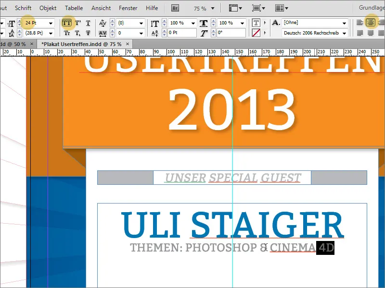Image resolution: width=385 pixels, height=288 pixels.
Task: Click the highlighted 4D text selection
Action: (x=325, y=248)
